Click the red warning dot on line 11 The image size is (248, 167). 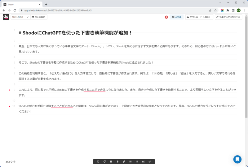point(10,106)
